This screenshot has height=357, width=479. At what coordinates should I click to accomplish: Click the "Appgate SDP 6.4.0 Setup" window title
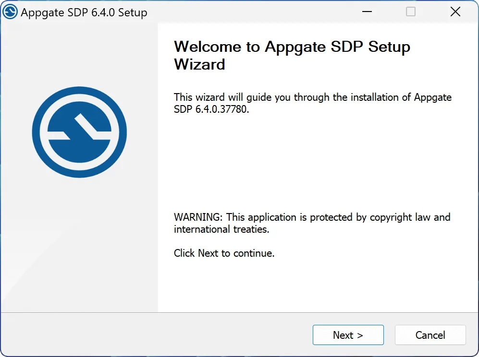[84, 12]
